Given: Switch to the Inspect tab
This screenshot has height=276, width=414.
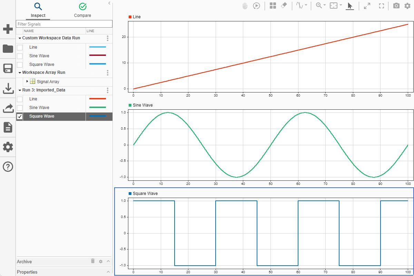Looking at the screenshot, I should click(x=38, y=10).
